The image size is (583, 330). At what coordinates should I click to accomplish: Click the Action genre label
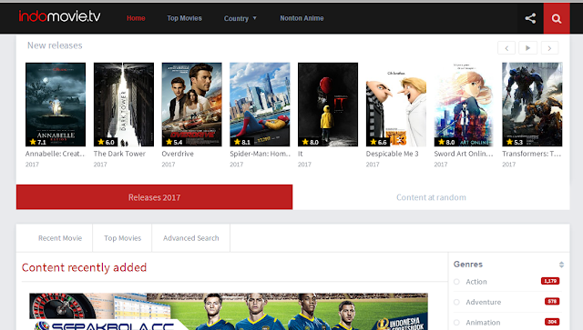476,282
